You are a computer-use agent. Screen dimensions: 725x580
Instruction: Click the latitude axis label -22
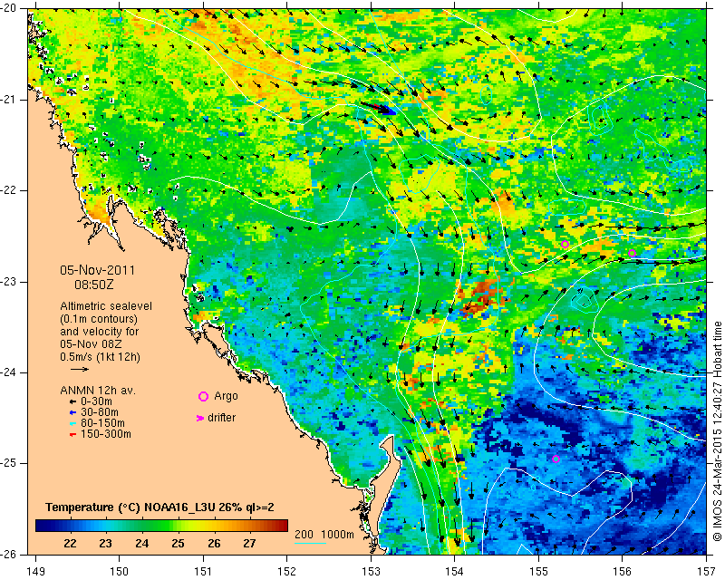(9, 190)
